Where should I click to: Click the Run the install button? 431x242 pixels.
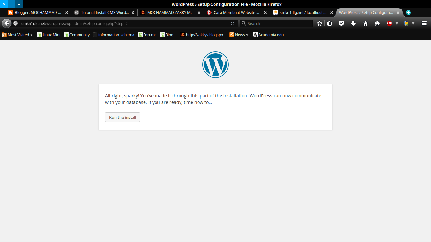click(122, 117)
